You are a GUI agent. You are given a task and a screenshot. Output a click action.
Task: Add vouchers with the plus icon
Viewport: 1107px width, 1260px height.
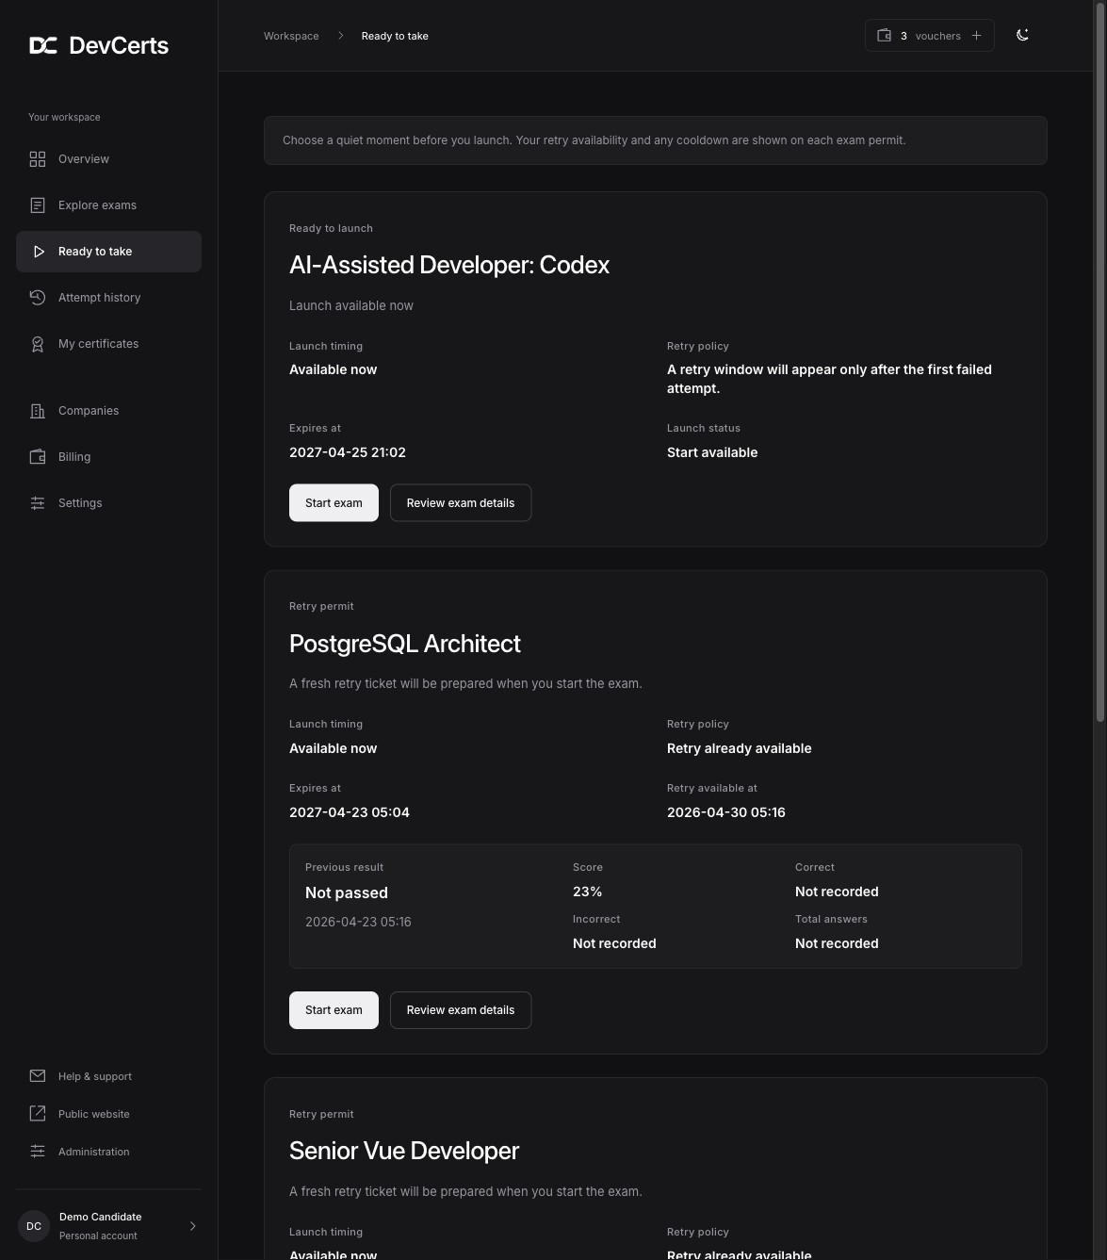point(977,36)
